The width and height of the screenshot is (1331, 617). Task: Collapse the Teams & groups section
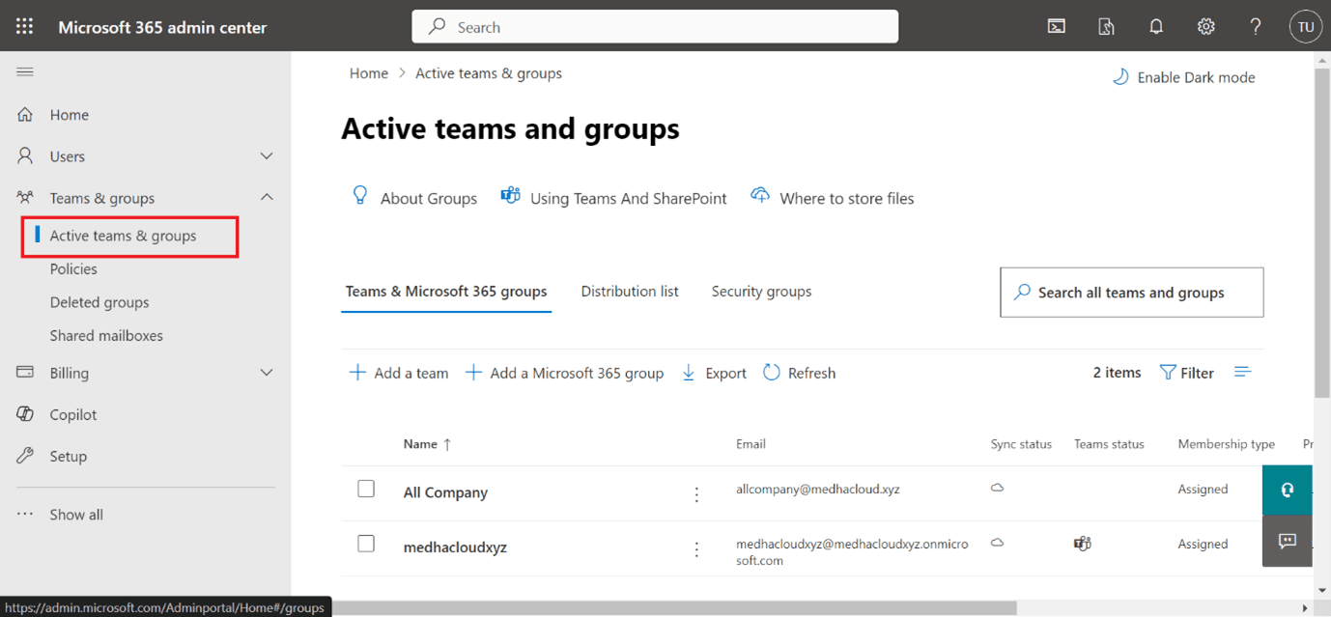click(267, 197)
